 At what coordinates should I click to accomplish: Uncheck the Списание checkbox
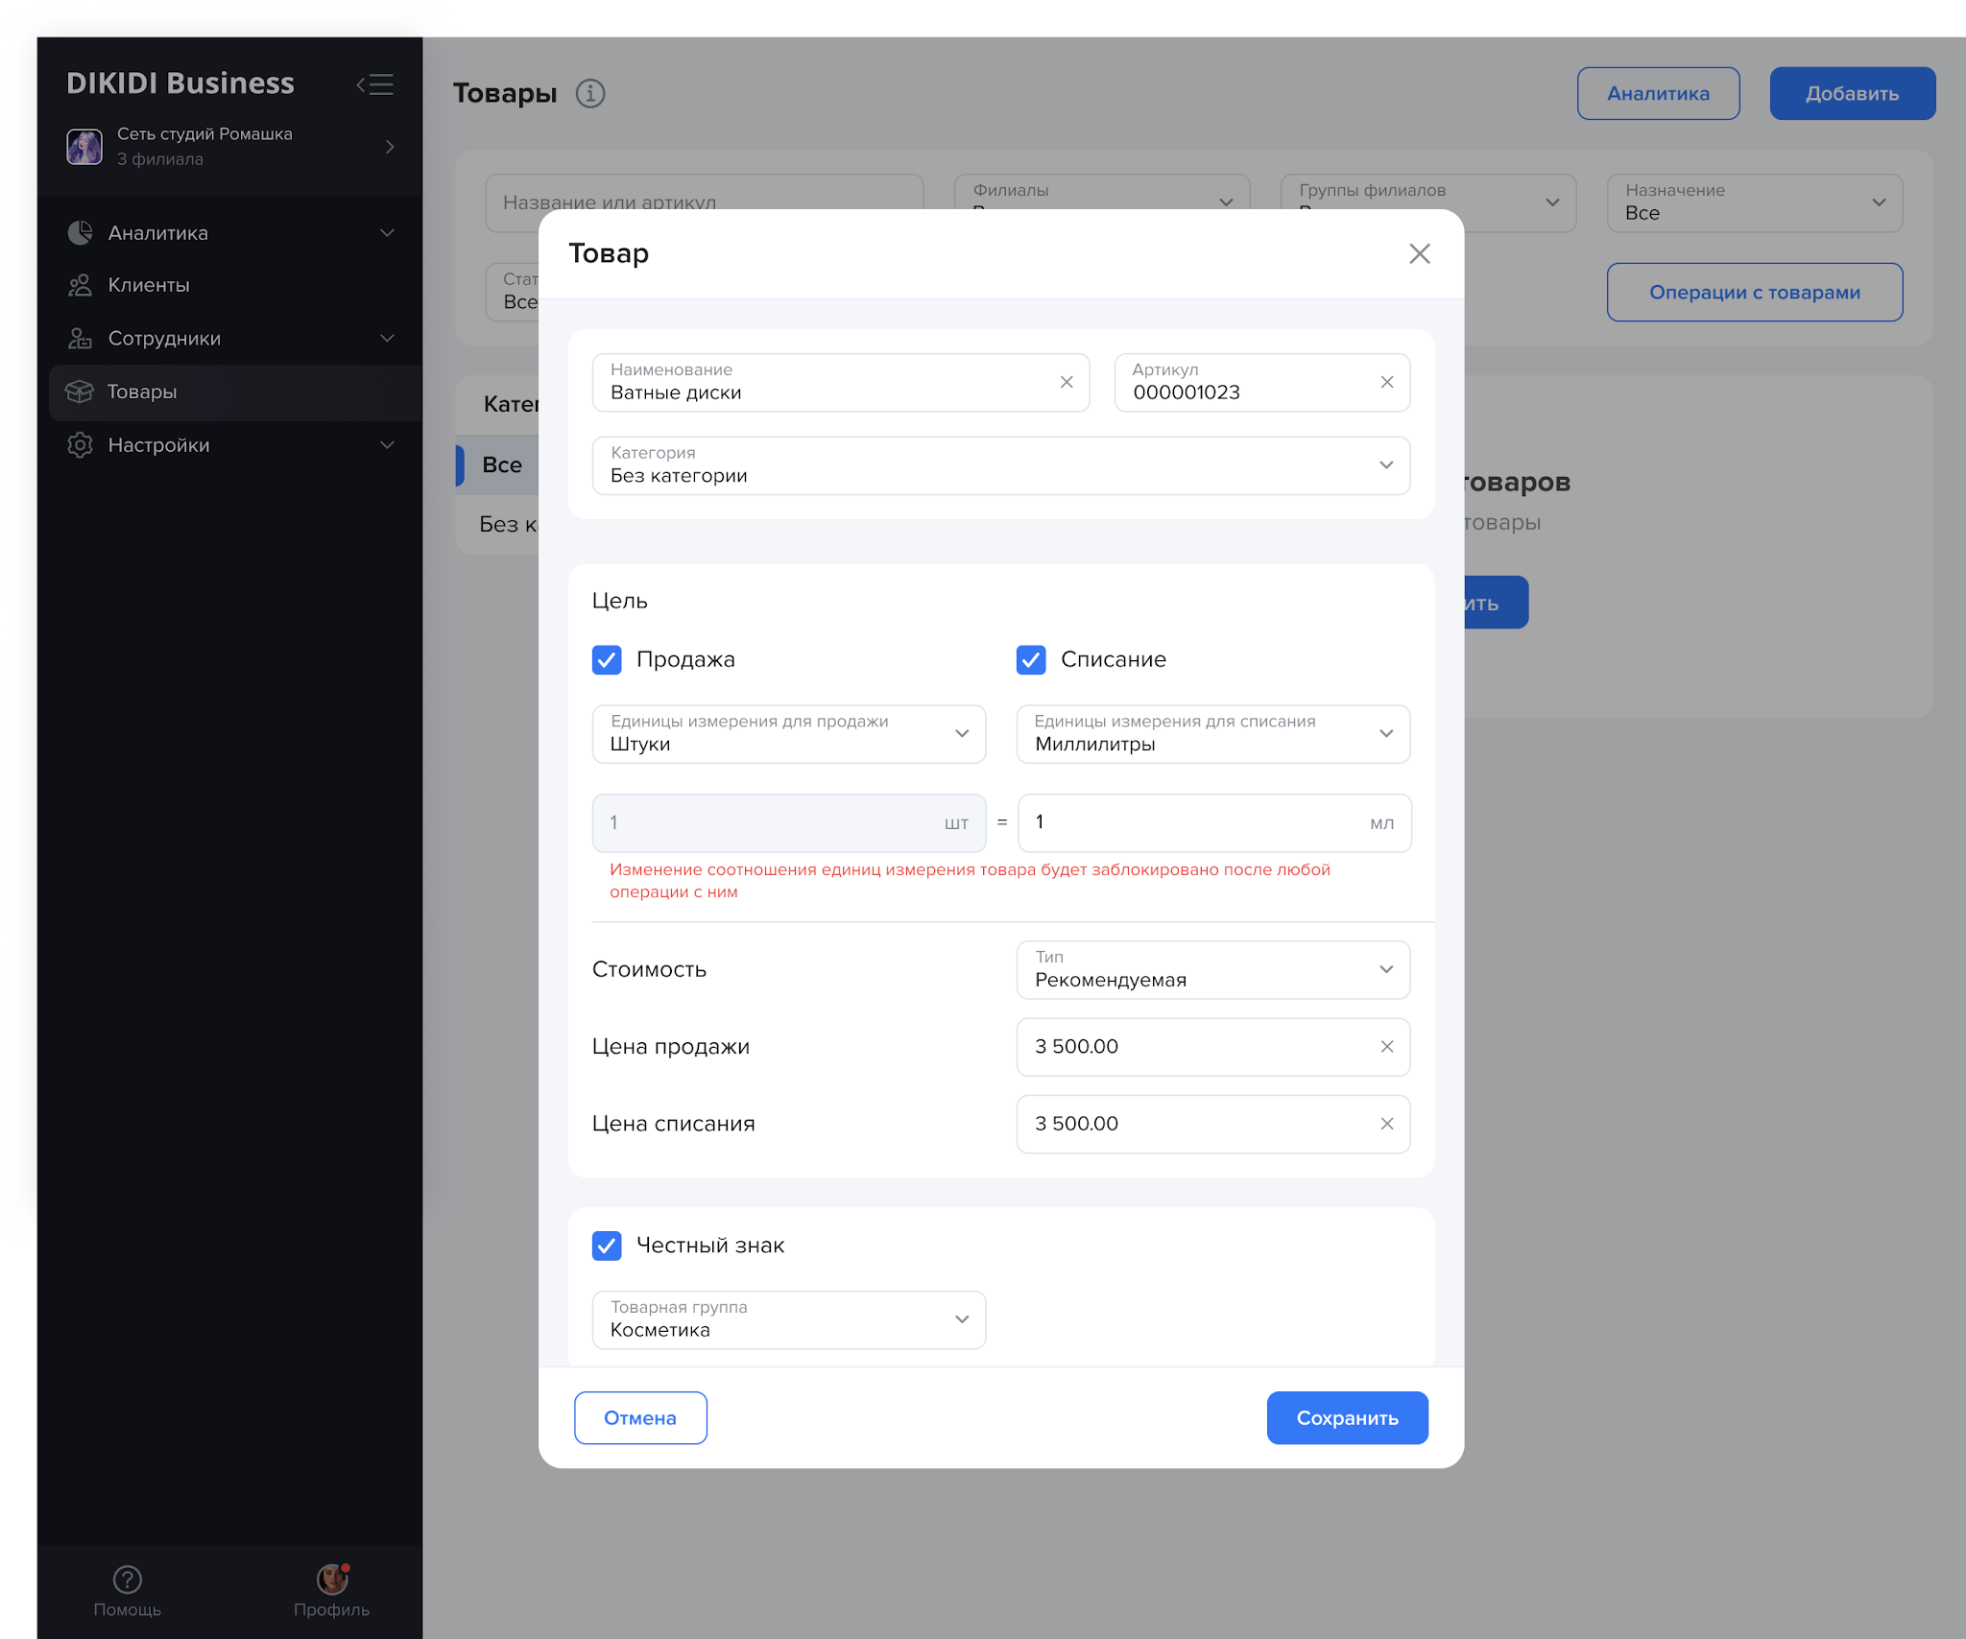click(1031, 660)
